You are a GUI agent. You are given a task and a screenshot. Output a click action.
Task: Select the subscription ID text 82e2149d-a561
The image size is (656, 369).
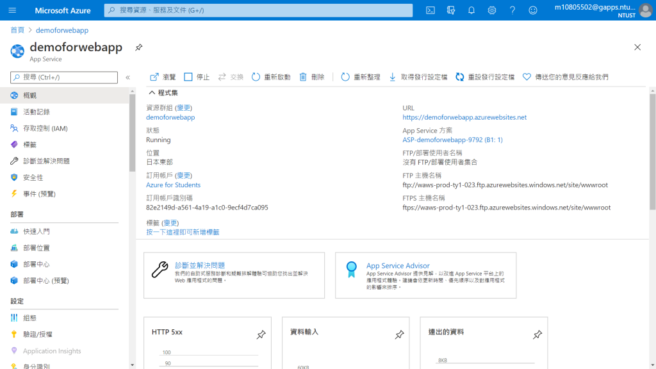point(207,208)
